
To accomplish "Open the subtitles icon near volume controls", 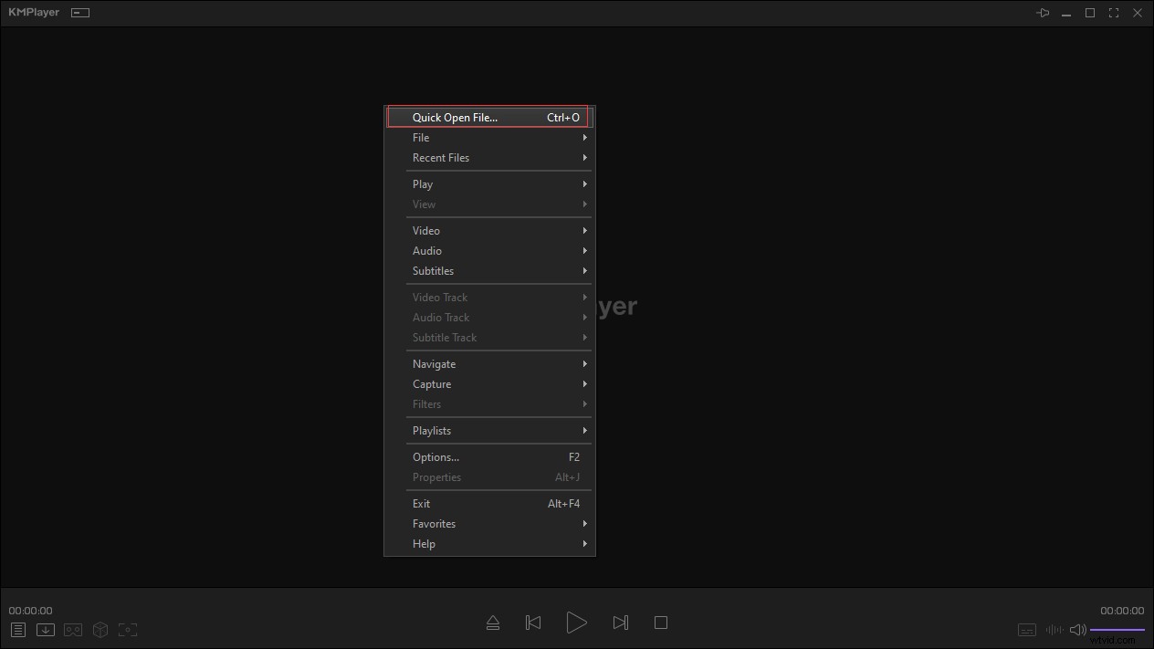I will [x=1026, y=630].
